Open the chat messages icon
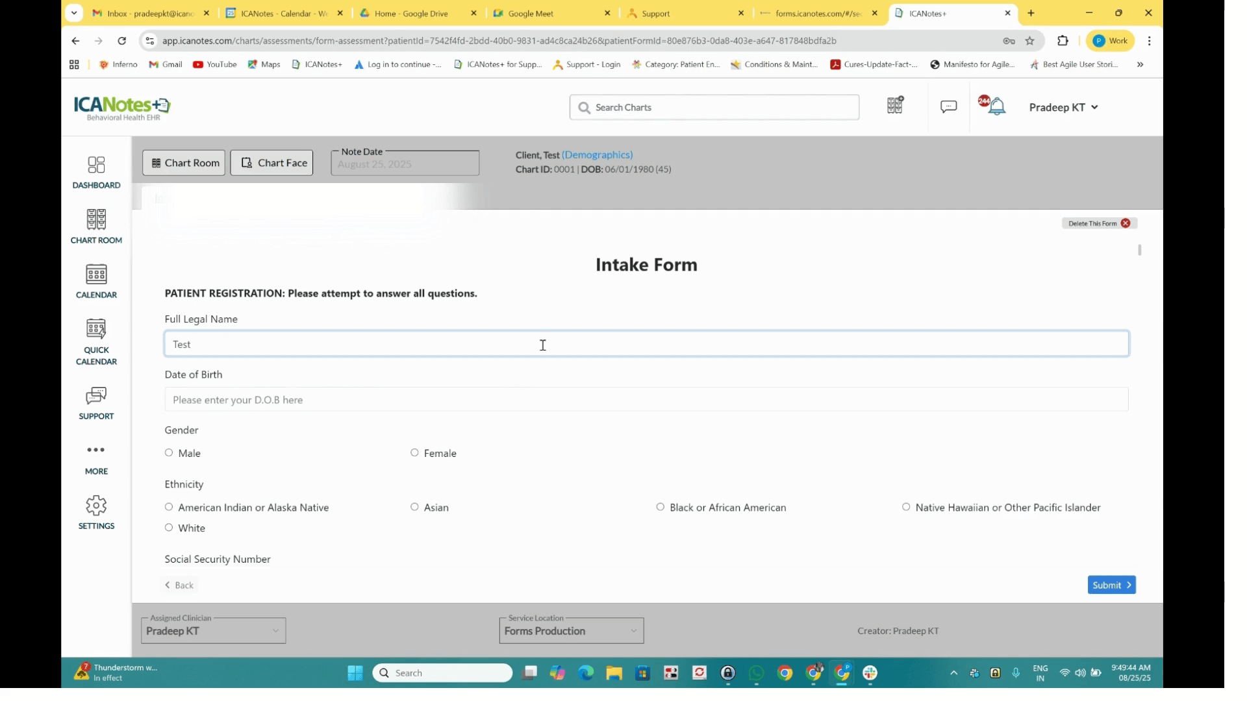This screenshot has width=1247, height=701. click(x=948, y=106)
